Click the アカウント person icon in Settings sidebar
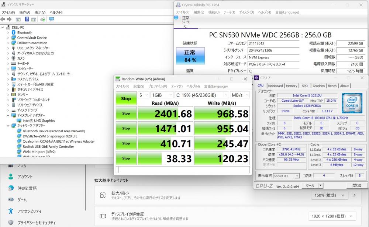 tap(11, 177)
